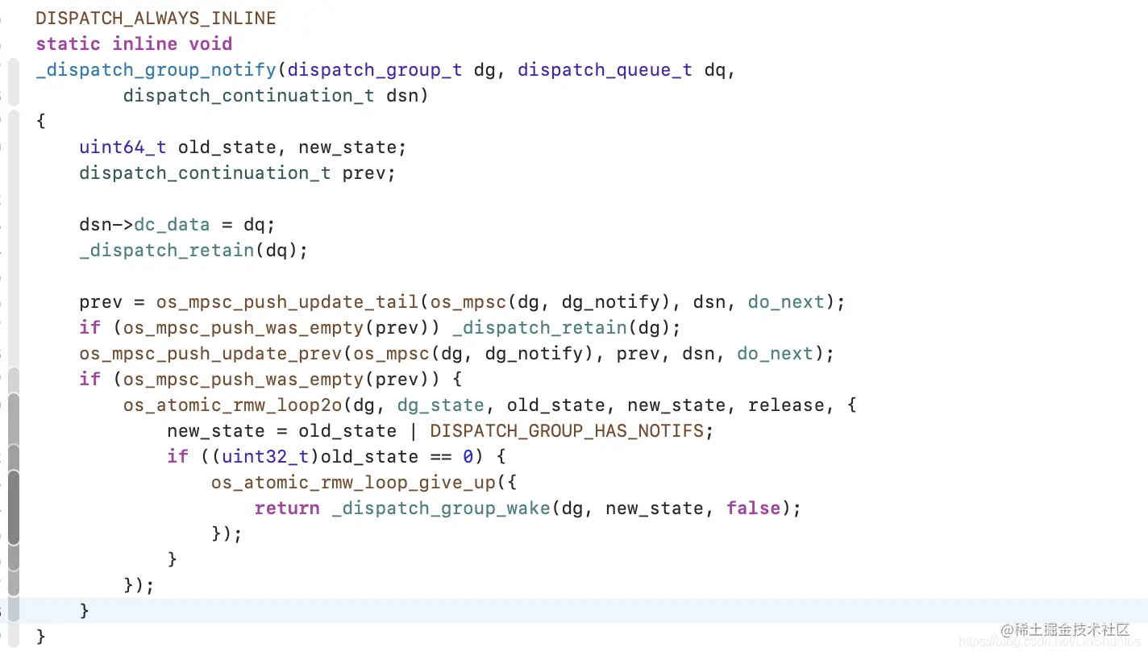Click the uint32_t cast

click(x=265, y=456)
